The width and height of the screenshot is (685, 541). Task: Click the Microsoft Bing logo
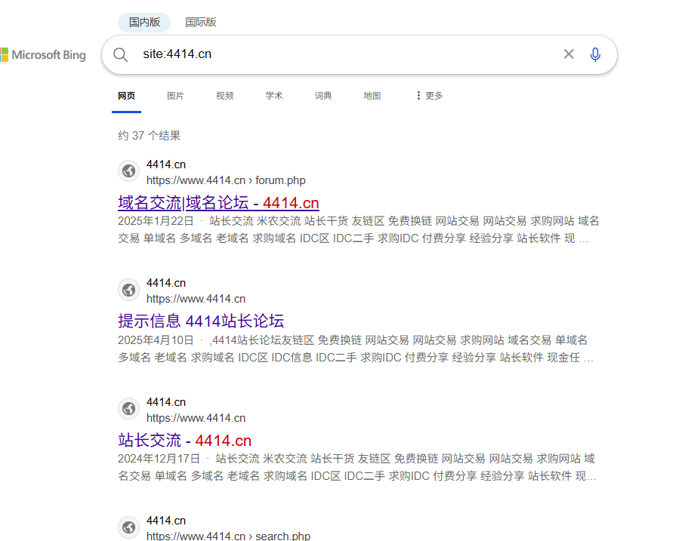[43, 54]
